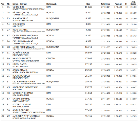Click gap value 4.210
The image size is (139, 121).
[88, 30]
